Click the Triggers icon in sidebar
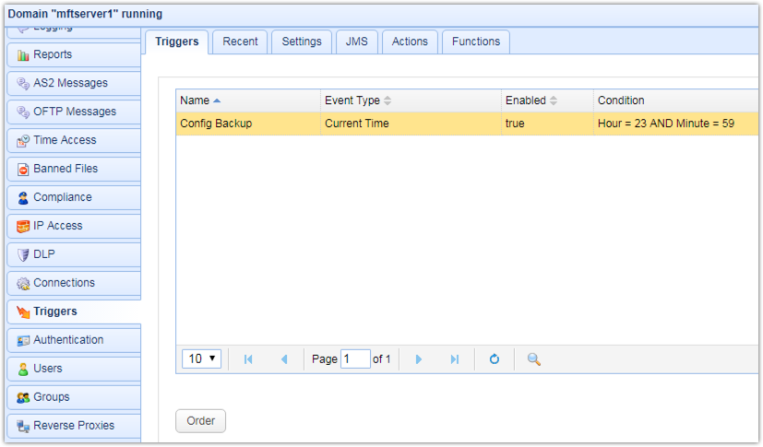 pyautogui.click(x=23, y=312)
